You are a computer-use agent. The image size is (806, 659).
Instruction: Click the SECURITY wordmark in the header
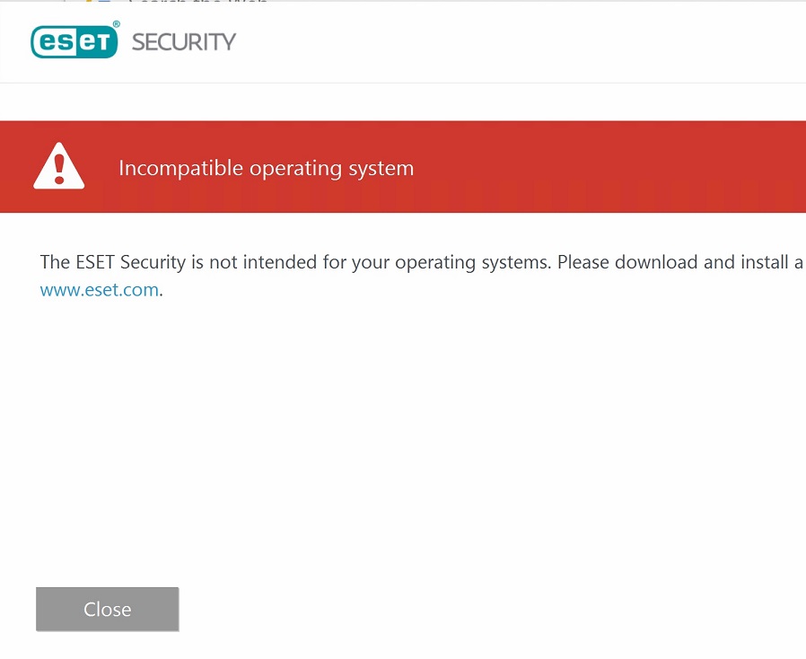(x=184, y=42)
